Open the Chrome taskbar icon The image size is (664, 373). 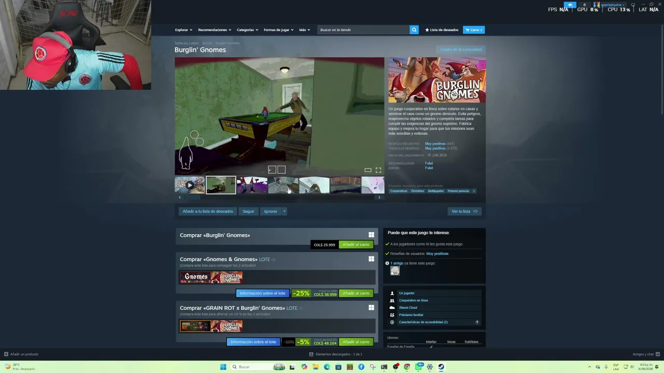tap(407, 367)
